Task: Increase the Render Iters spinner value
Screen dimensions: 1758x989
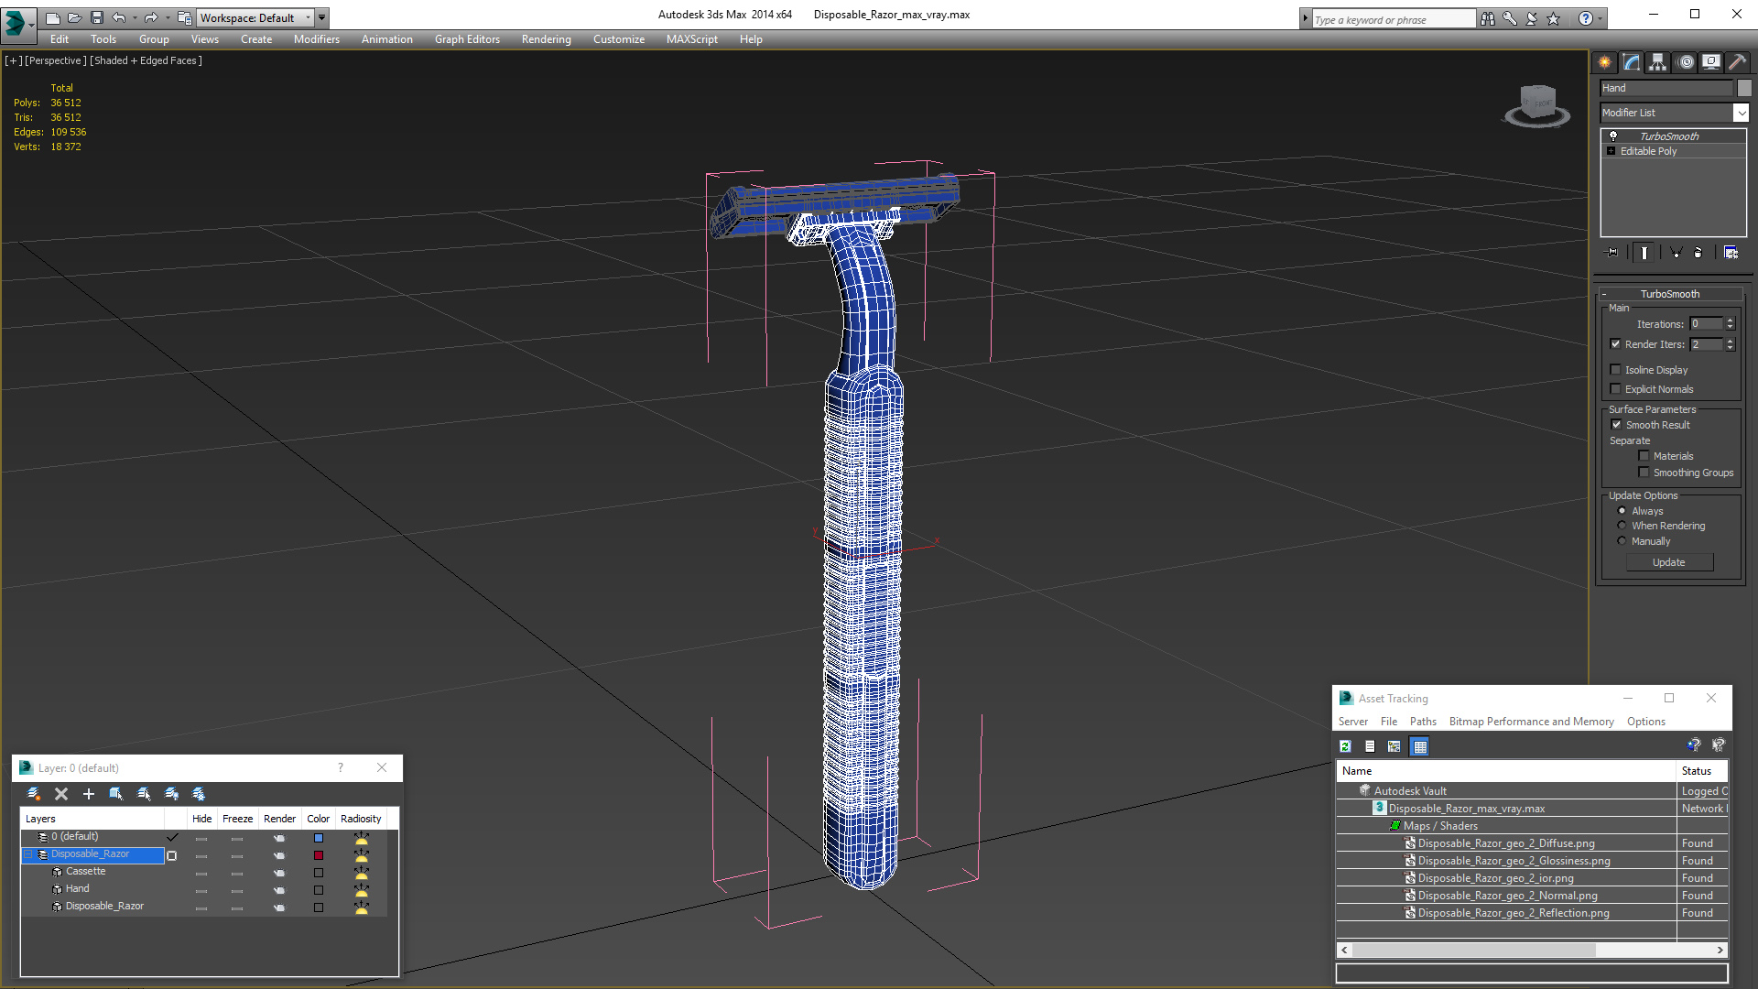Action: coord(1731,341)
